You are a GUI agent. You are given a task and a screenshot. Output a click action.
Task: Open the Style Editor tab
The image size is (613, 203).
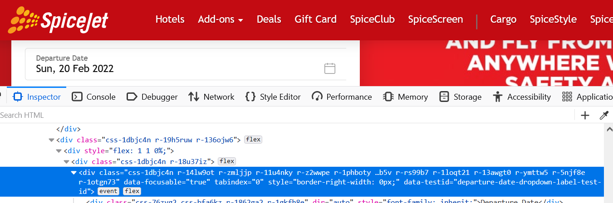tap(273, 97)
